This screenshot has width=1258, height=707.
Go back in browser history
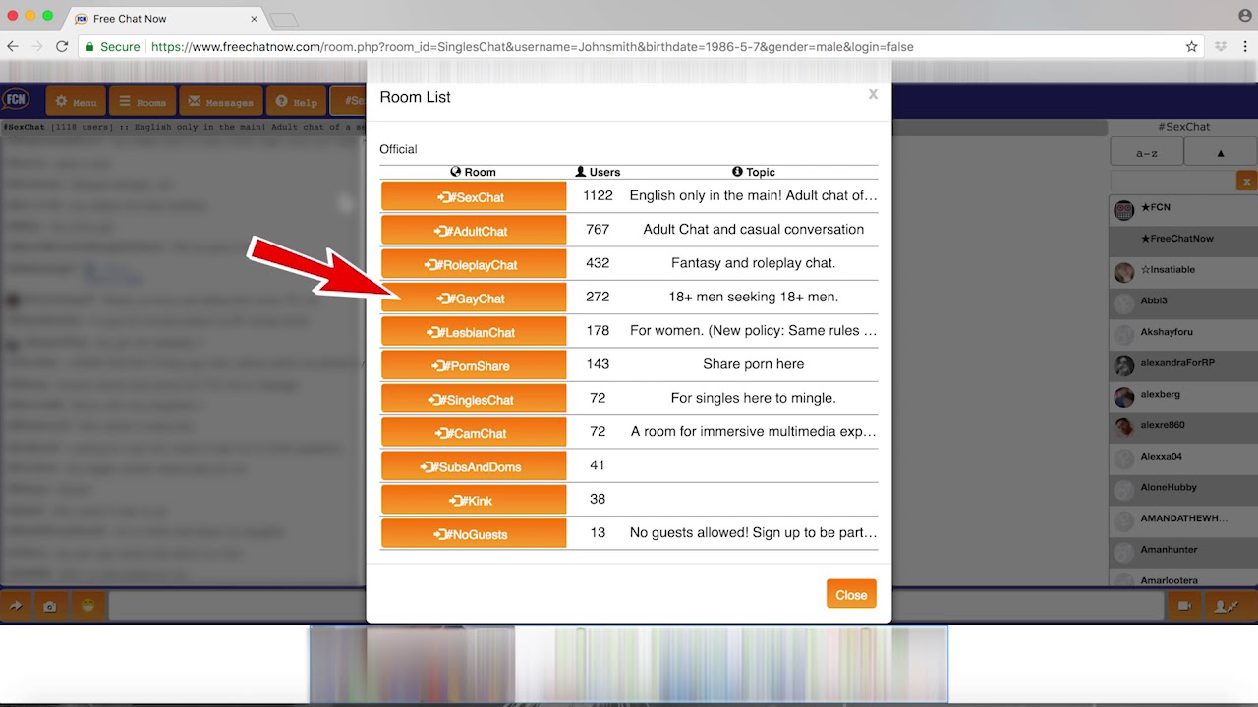(x=14, y=46)
